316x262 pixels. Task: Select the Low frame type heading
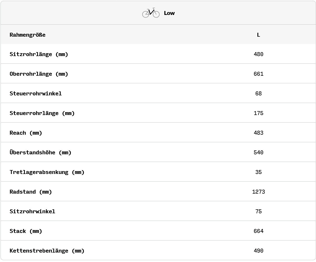point(169,13)
